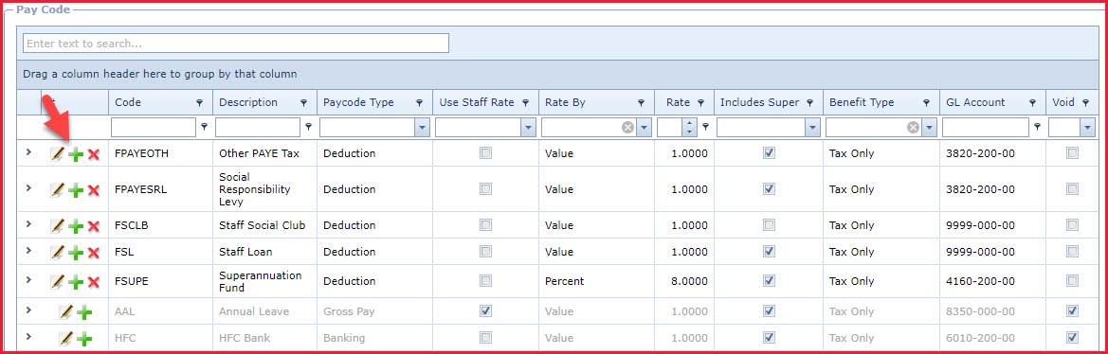Delete the FSL Staff Loan pay code
1108x354 pixels.
coord(93,253)
